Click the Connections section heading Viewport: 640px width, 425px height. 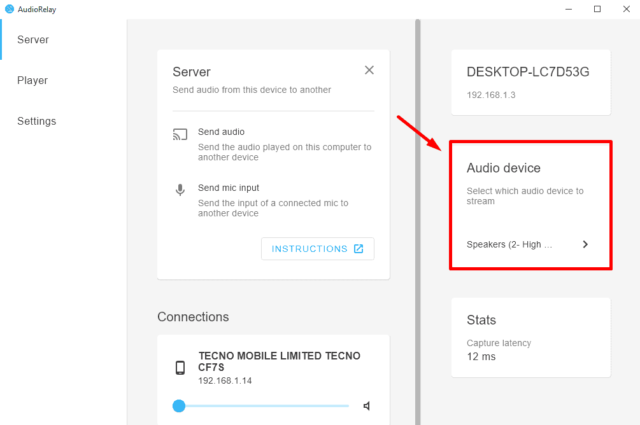tap(193, 317)
